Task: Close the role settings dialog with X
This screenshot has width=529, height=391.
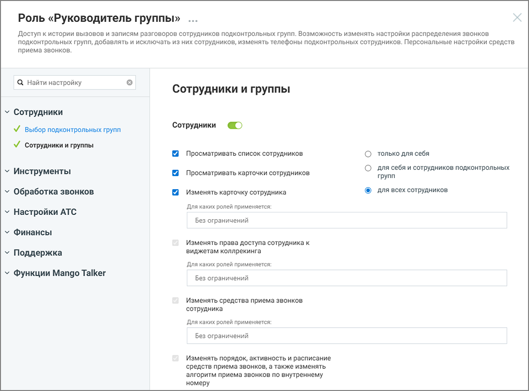Action: (517, 17)
